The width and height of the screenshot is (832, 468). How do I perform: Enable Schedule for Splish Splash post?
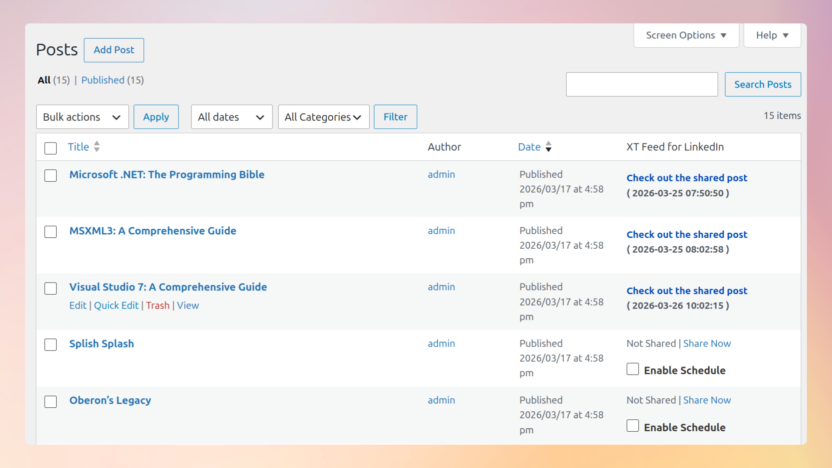tap(633, 369)
